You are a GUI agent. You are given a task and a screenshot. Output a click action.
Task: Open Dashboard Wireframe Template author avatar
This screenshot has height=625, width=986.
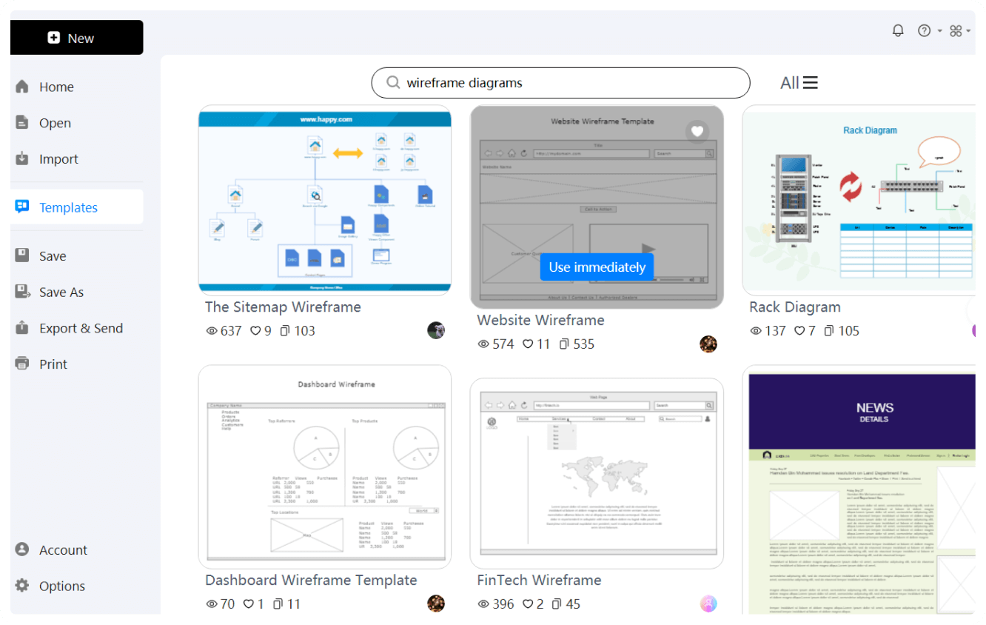click(x=436, y=604)
